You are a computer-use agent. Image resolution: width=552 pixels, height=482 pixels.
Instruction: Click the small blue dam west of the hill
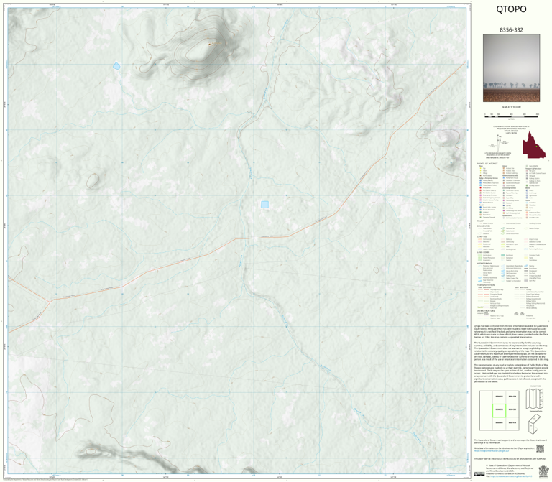pyautogui.click(x=116, y=66)
